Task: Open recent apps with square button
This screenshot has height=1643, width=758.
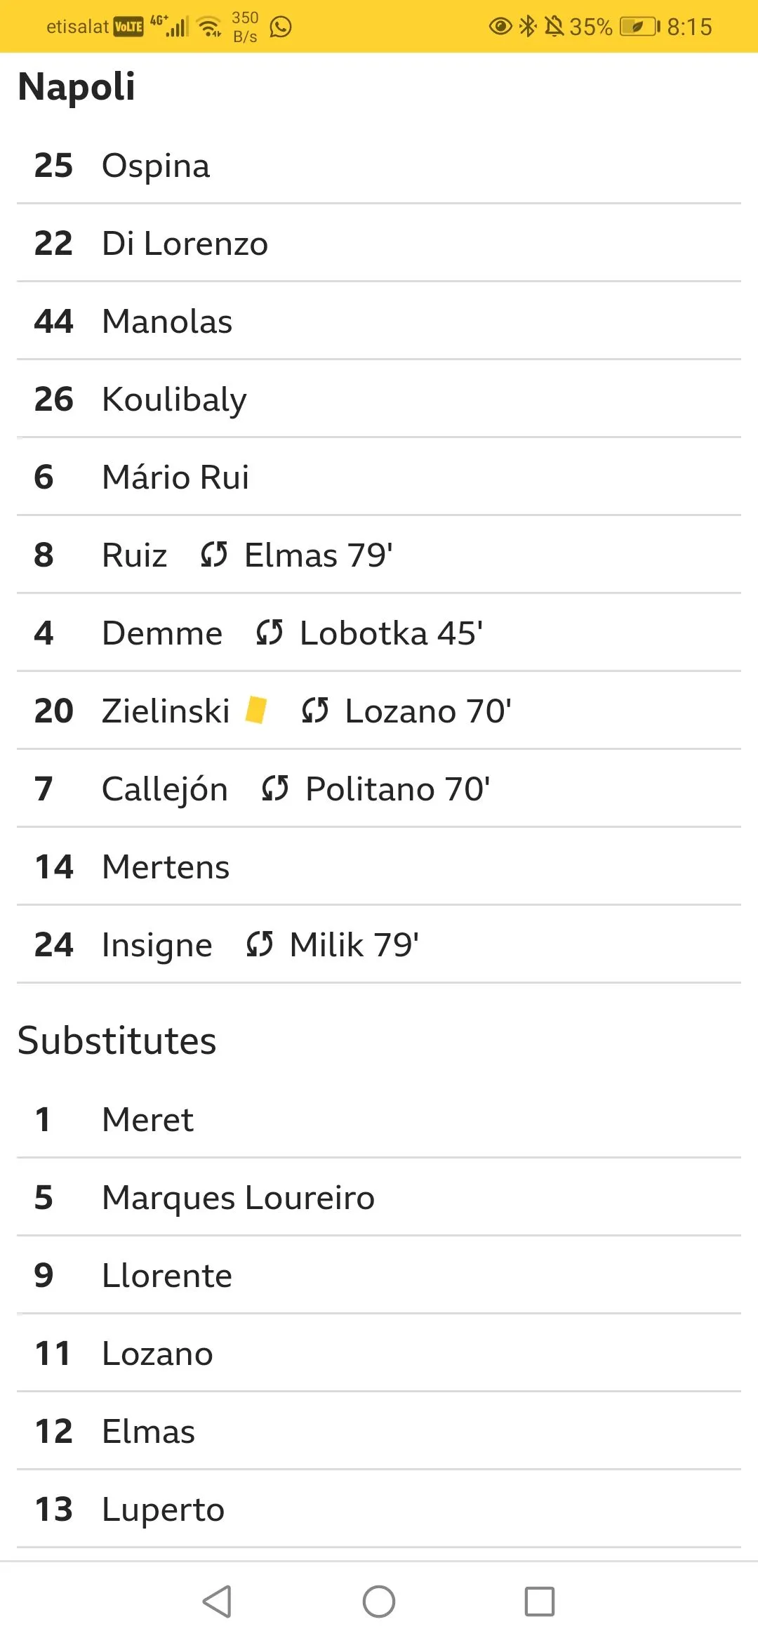Action: 539,1602
